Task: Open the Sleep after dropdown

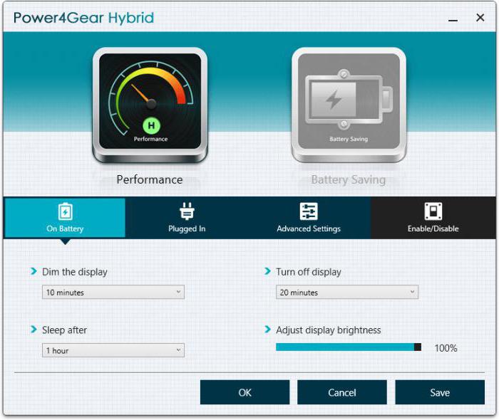Action: [113, 350]
